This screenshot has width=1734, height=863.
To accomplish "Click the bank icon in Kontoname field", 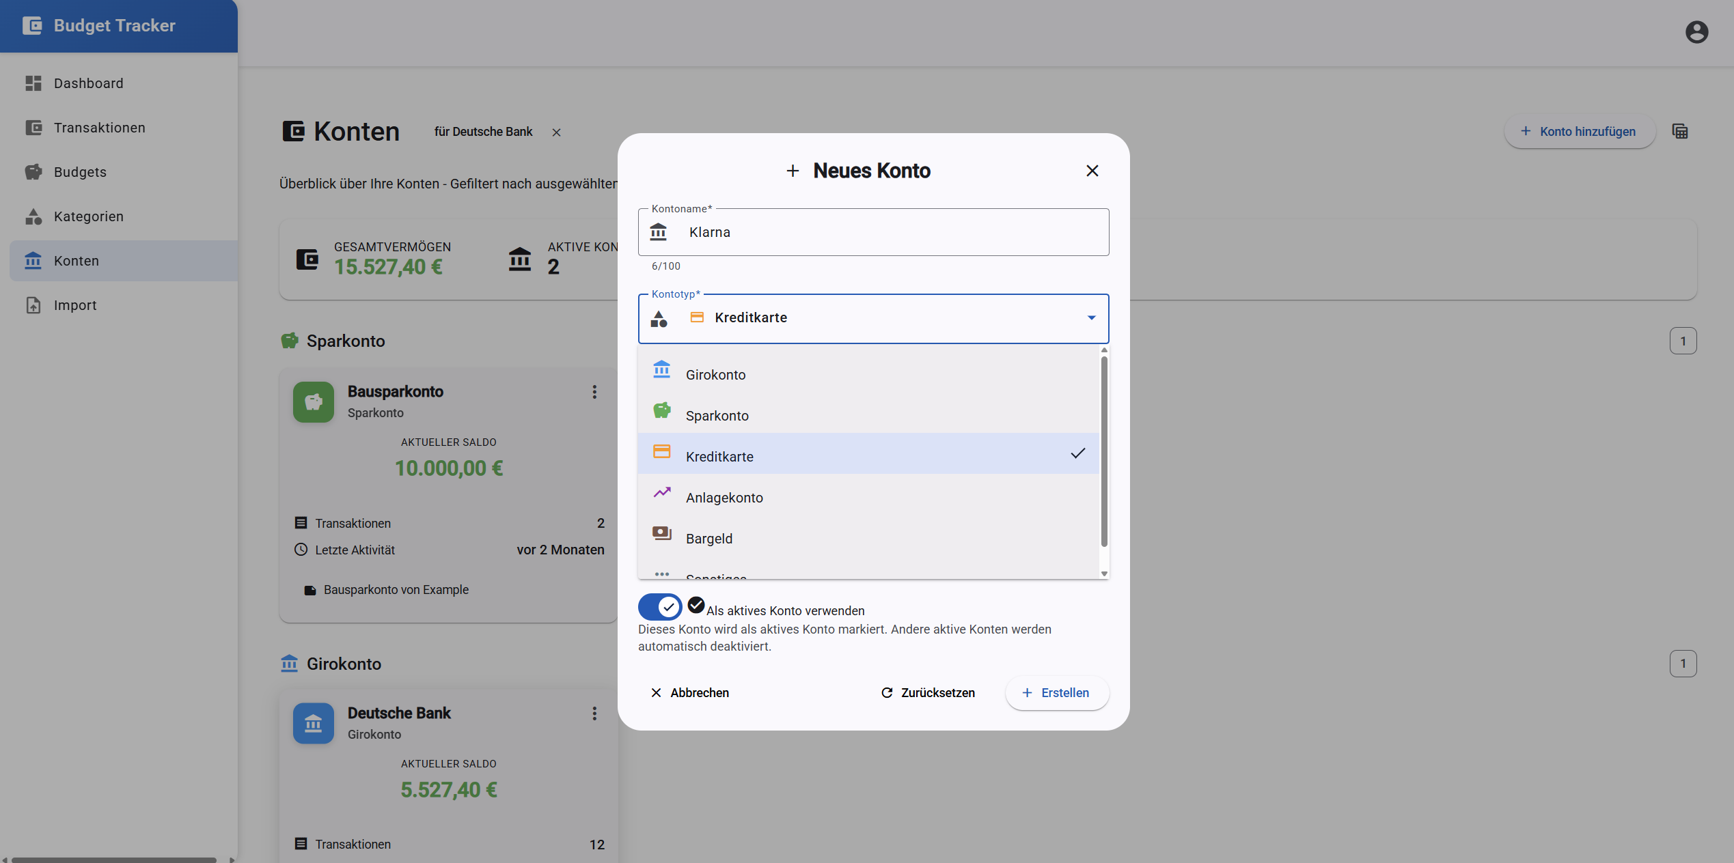I will [x=658, y=232].
